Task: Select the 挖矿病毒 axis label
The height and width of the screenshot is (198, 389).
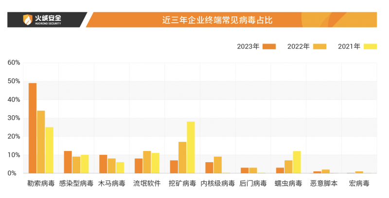Action: click(182, 184)
